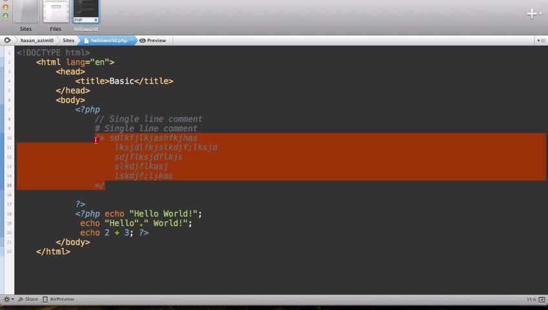Click the echo 2 + 3 line

click(114, 232)
